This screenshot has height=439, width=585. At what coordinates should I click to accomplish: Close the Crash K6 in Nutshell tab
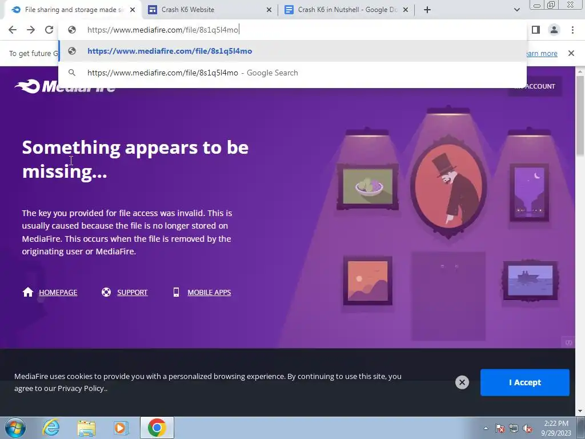pos(406,10)
